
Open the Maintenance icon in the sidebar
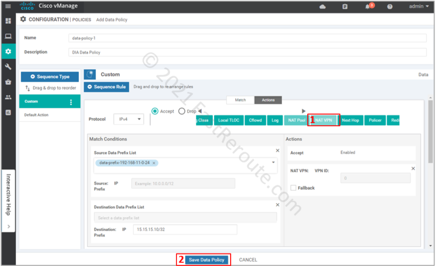click(x=7, y=82)
